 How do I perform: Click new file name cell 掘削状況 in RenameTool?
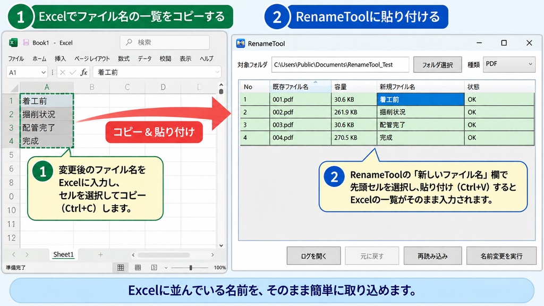421,112
